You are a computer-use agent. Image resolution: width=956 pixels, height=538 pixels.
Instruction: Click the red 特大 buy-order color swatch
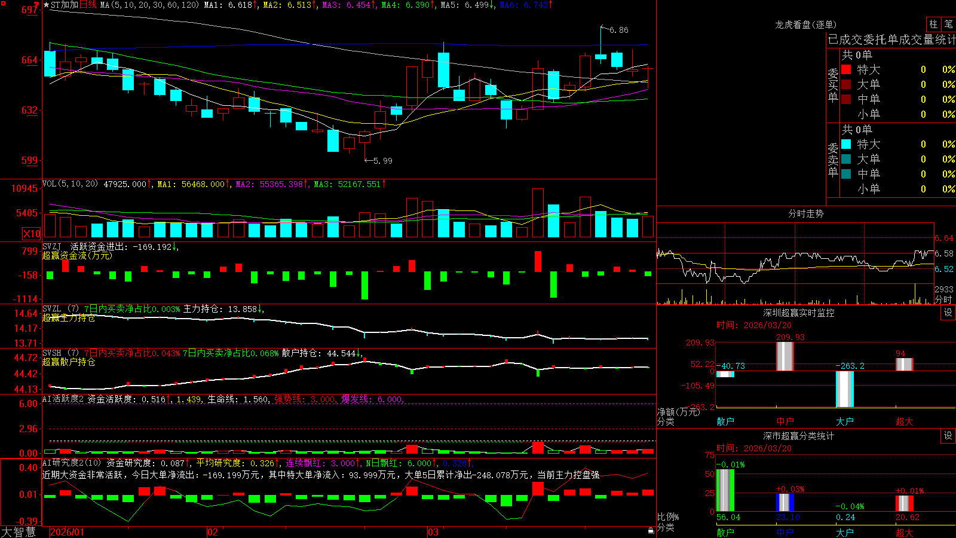click(846, 69)
